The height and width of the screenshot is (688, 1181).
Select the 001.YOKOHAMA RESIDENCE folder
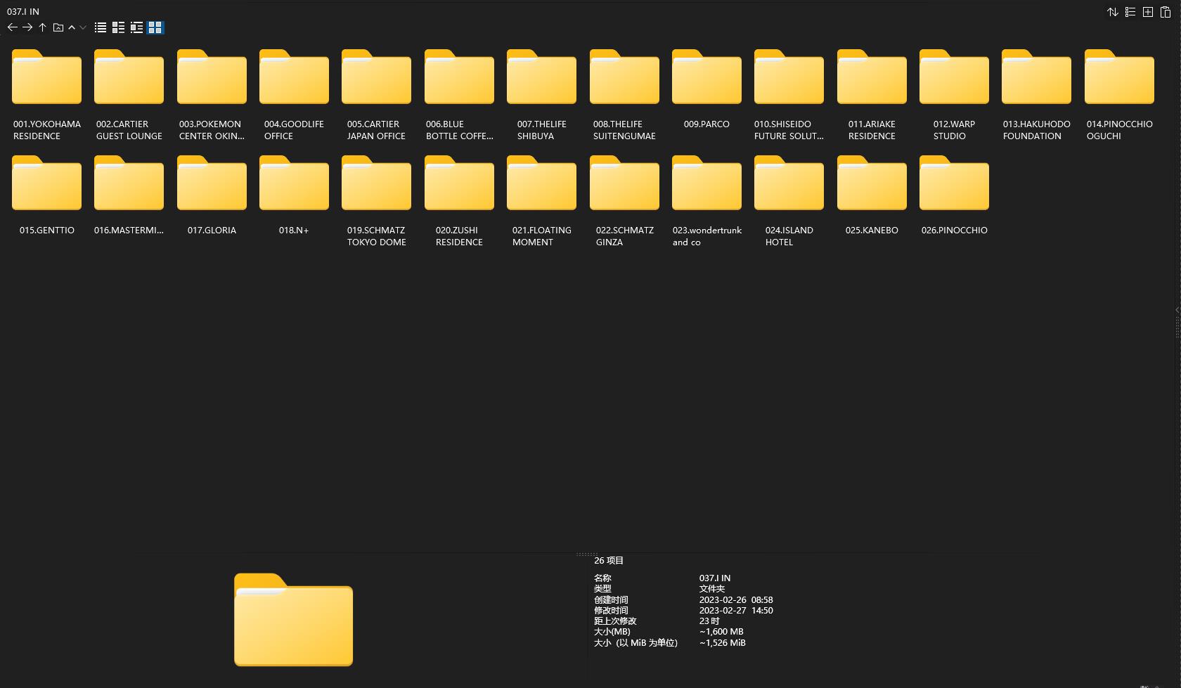click(47, 95)
